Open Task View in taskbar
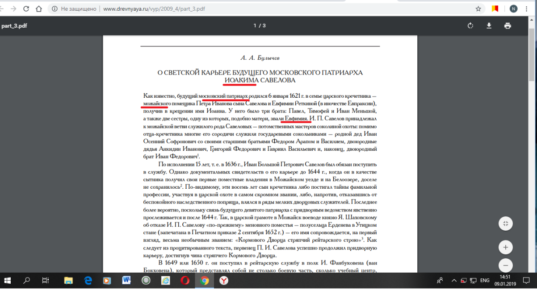This screenshot has width=537, height=290. click(46, 281)
